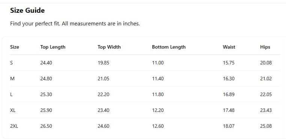This screenshot has width=286, height=139.
Task: Click the 24.40 top length value
Action: (46, 63)
